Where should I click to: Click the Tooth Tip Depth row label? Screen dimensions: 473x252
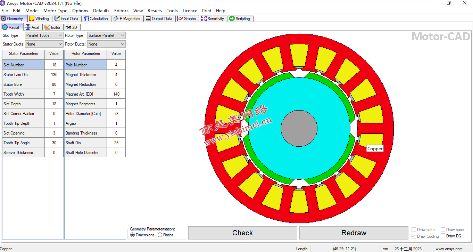coord(24,123)
